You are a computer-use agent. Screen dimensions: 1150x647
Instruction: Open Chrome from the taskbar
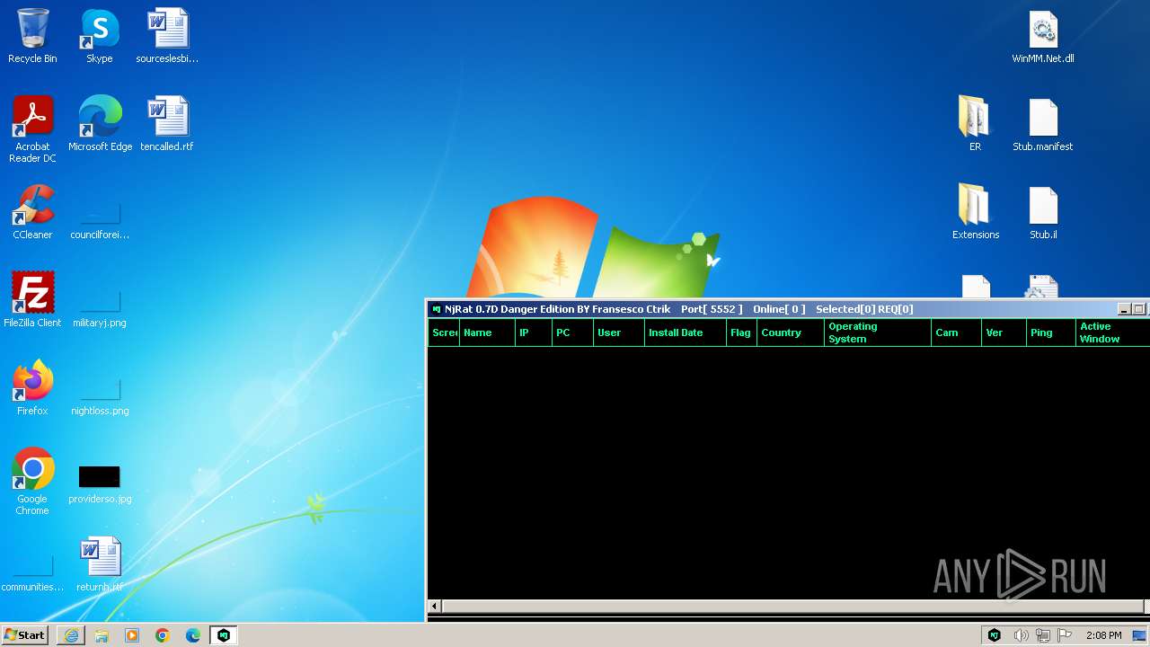[163, 635]
